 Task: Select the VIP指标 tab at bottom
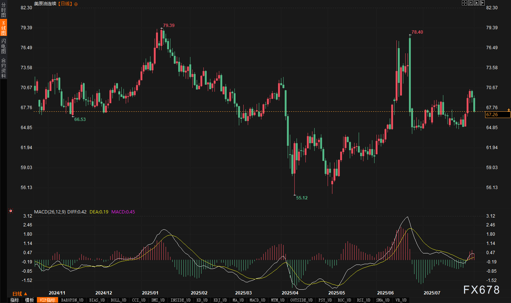pos(47,300)
